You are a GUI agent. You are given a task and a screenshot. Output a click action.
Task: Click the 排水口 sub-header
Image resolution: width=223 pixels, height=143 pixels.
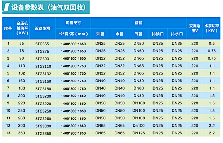(x=177, y=34)
